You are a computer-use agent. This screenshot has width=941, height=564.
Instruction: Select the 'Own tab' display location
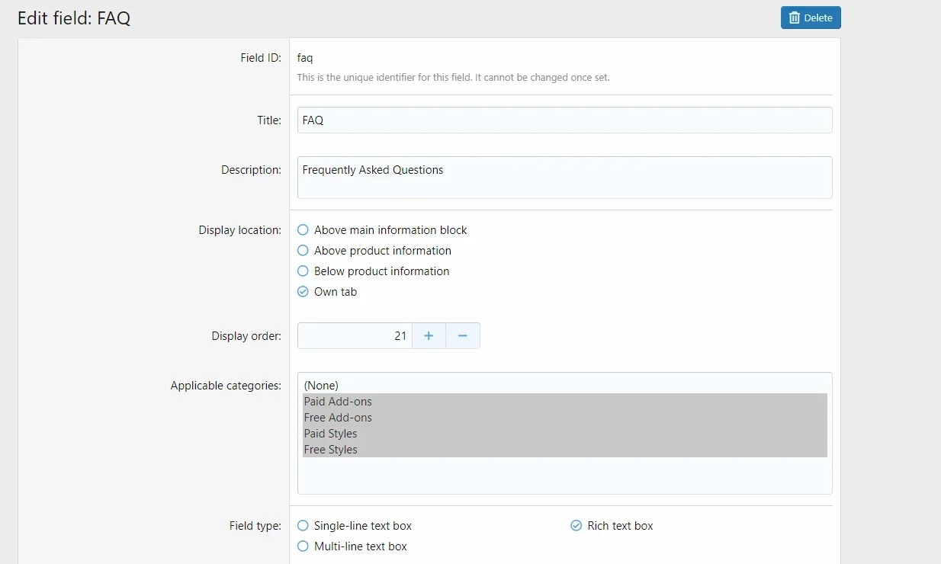point(327,292)
